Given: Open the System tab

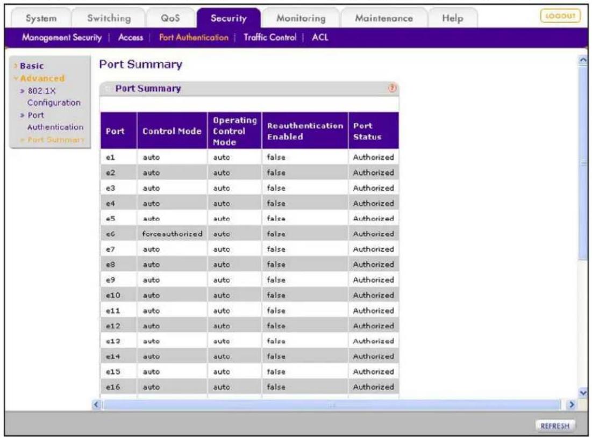Looking at the screenshot, I should click(x=41, y=18).
